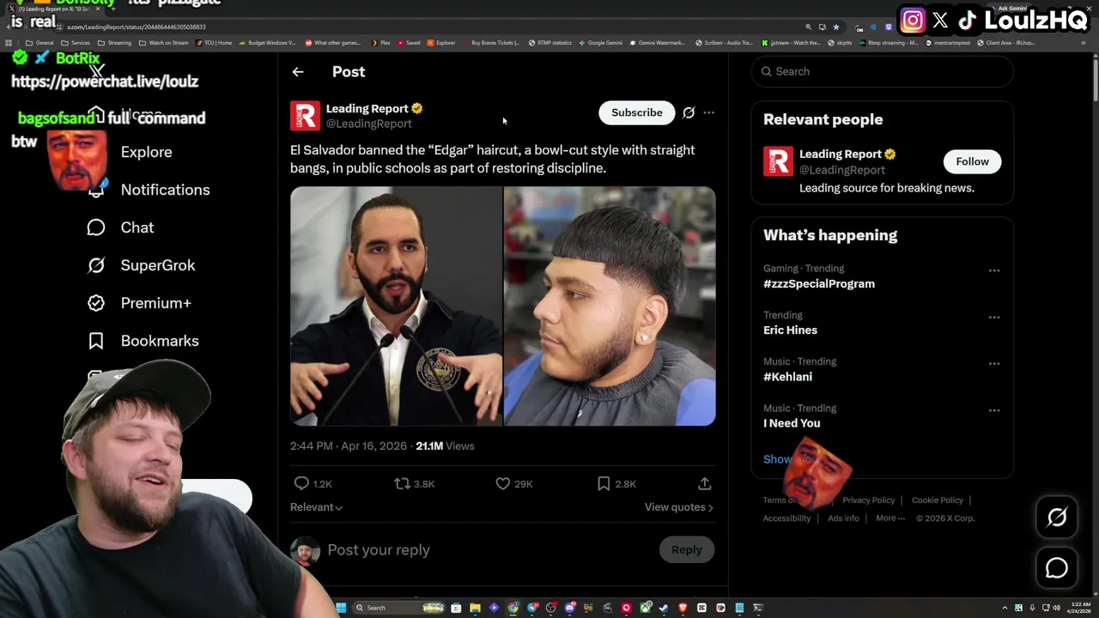The image size is (1099, 618).
Task: Click the taskbar Search box
Action: [x=399, y=608]
